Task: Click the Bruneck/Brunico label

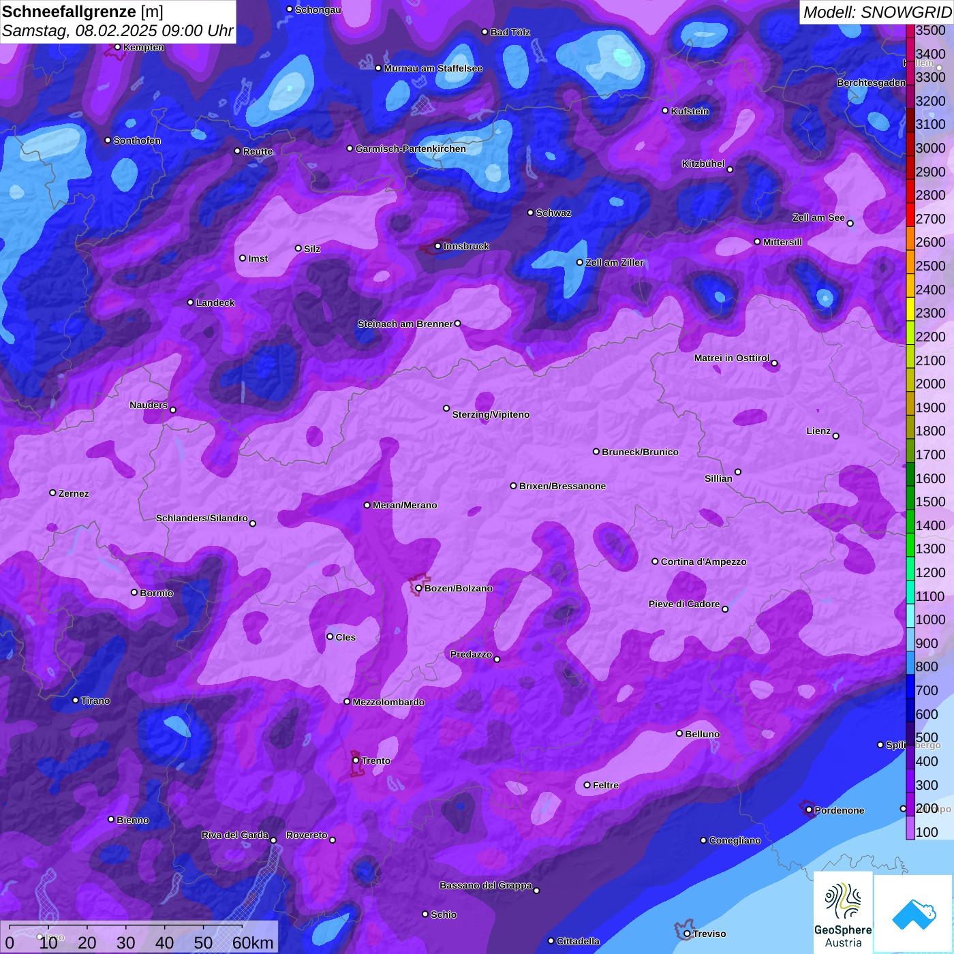Action: (640, 452)
